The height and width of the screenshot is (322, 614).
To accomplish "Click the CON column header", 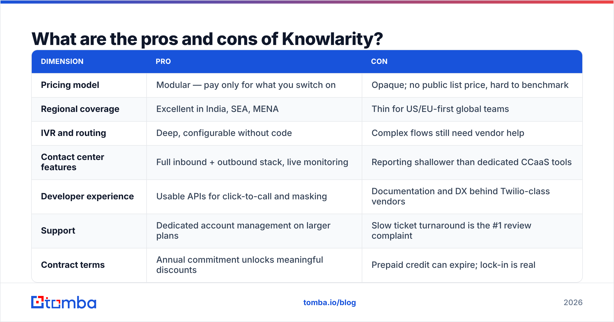I will pyautogui.click(x=379, y=61).
